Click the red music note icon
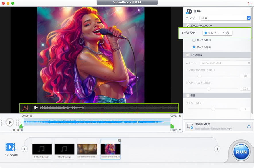254x168 pixels. pyautogui.click(x=25, y=108)
